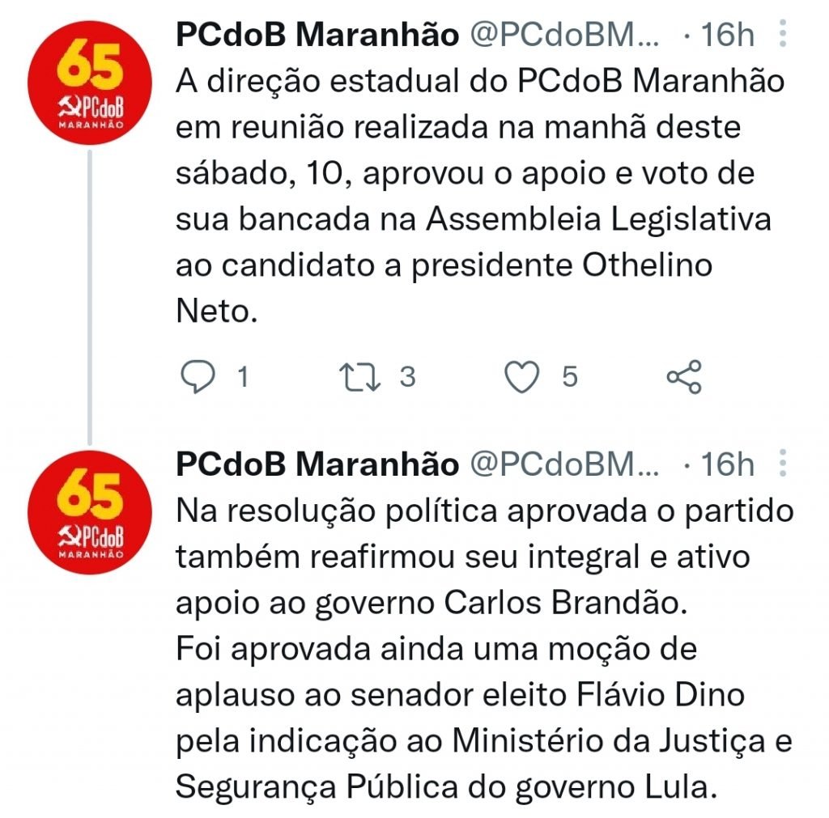Click the PCdoB Maranhão name in first tweet
The image size is (829, 818).
317,36
